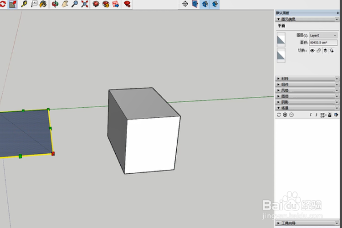The width and height of the screenshot is (342, 228).
Task: Click the Send to LayOut icon
Action: pyautogui.click(x=116, y=4)
